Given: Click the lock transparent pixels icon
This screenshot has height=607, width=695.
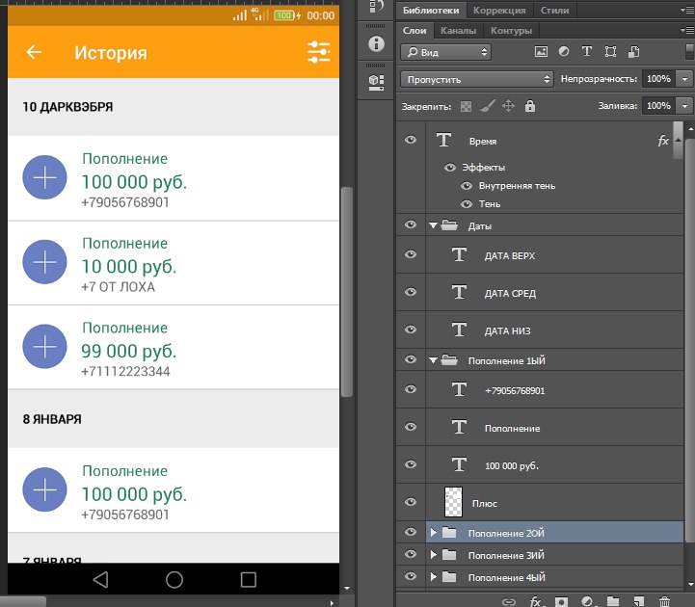Looking at the screenshot, I should click(467, 106).
